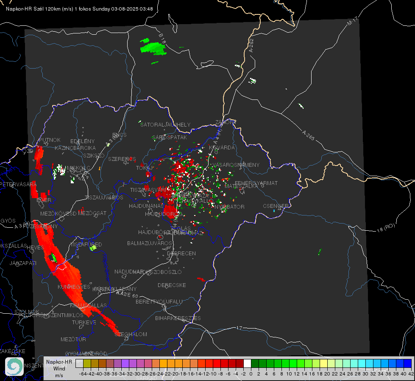This screenshot has width=415, height=381.
Task: Click the MISKOLC city label
Action: [78, 168]
